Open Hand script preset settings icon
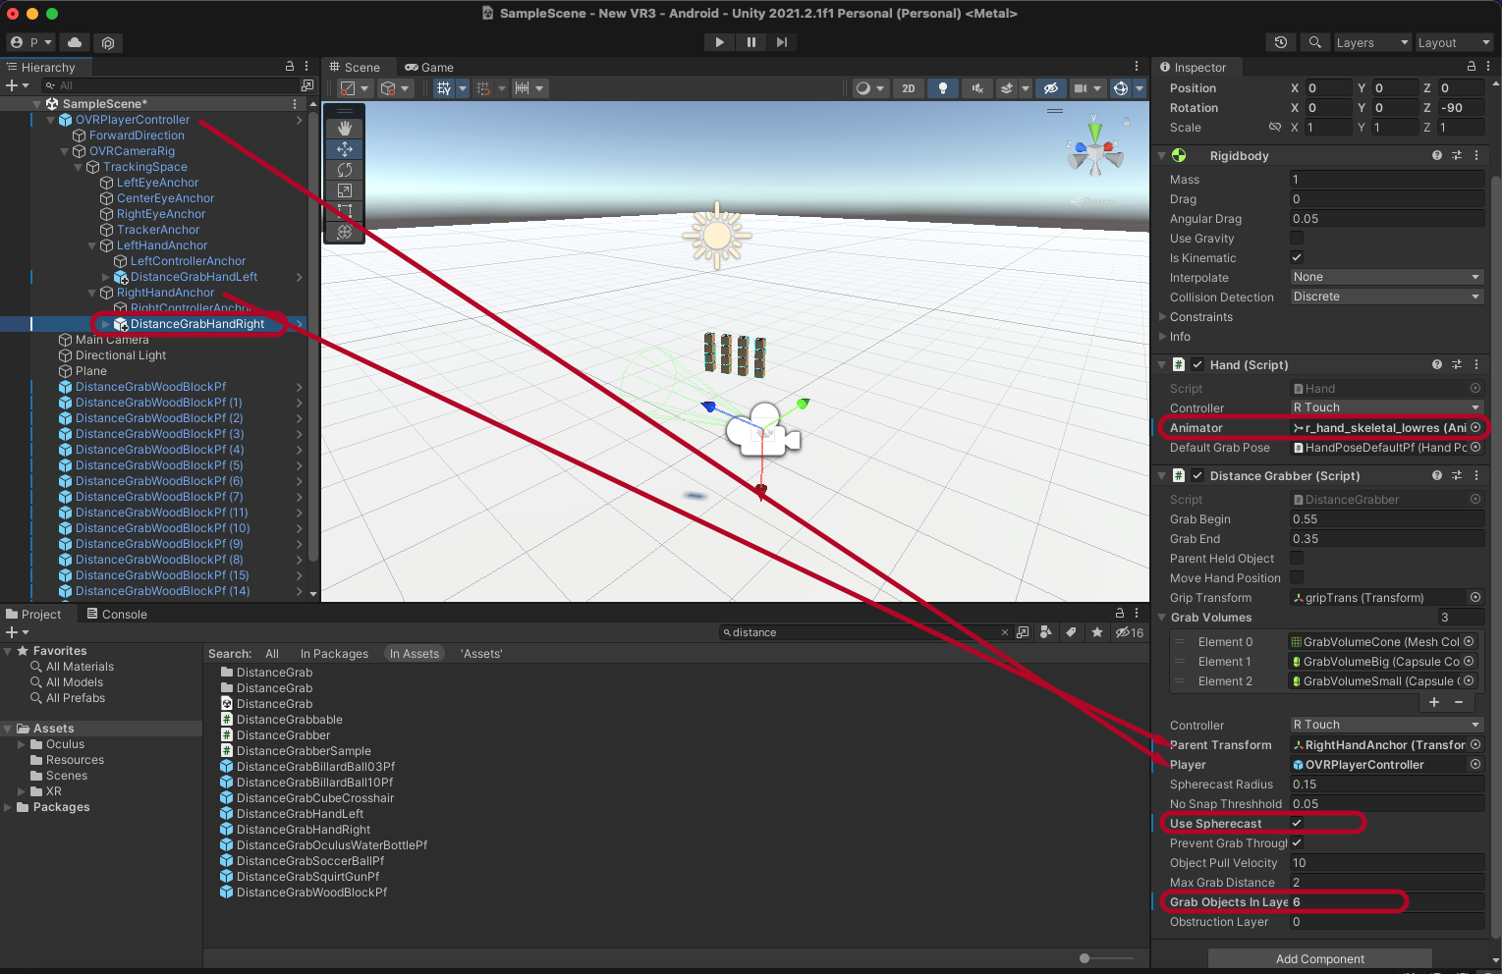Viewport: 1502px width, 974px height. tap(1457, 364)
